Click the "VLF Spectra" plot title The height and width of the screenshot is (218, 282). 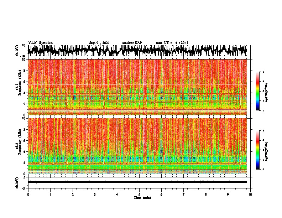coord(40,43)
